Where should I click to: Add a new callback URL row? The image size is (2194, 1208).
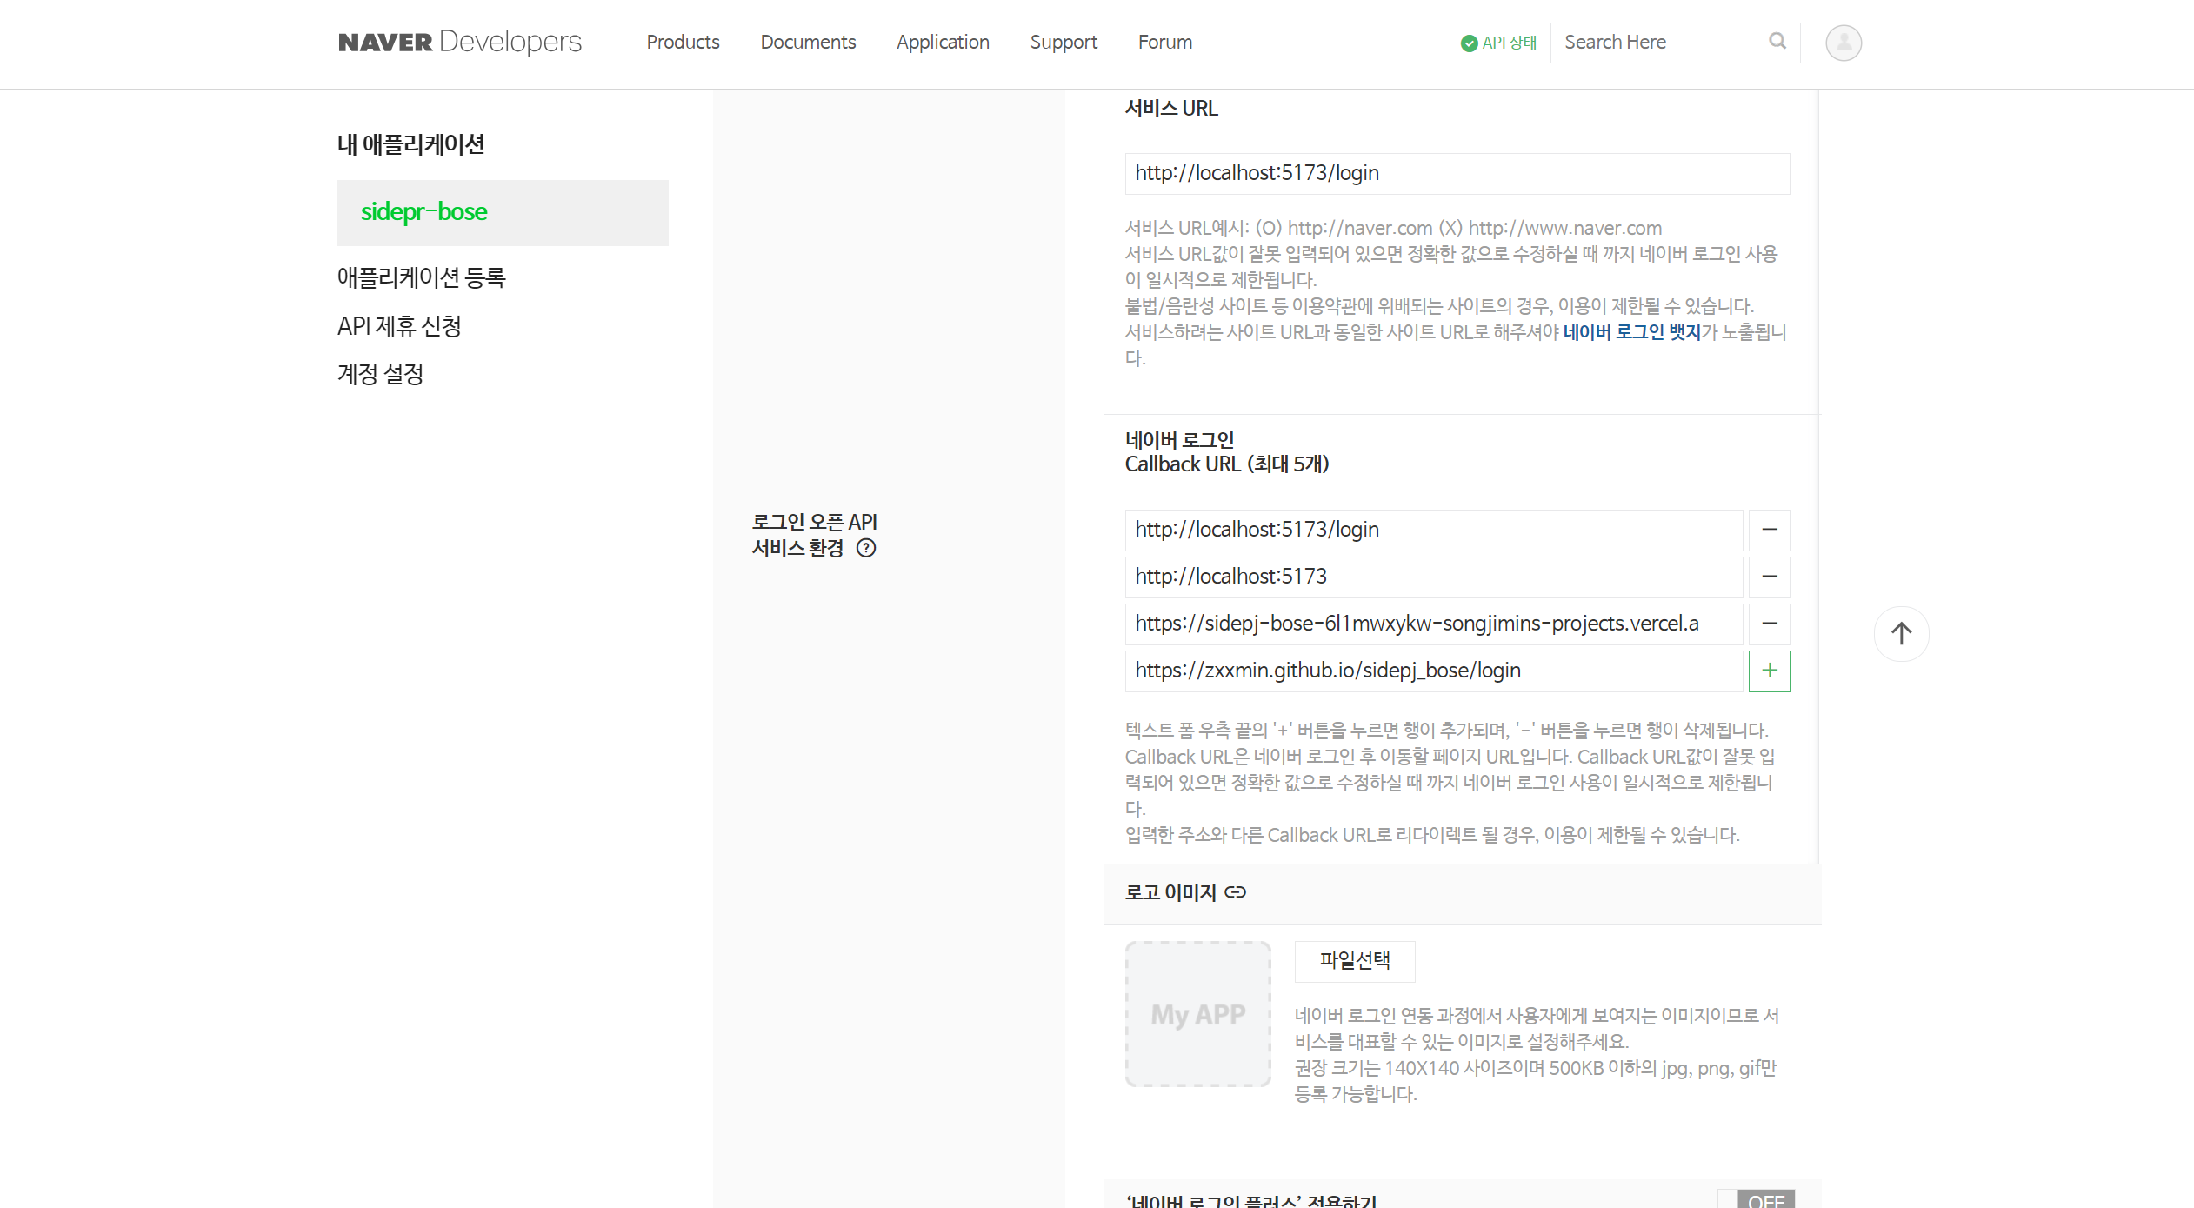coord(1769,671)
